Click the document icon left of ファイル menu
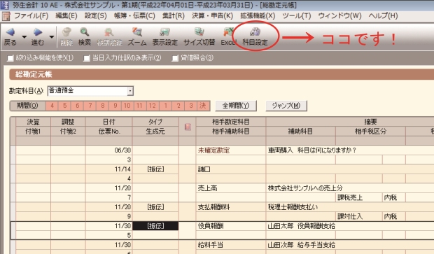This screenshot has width=434, height=254. 6,16
